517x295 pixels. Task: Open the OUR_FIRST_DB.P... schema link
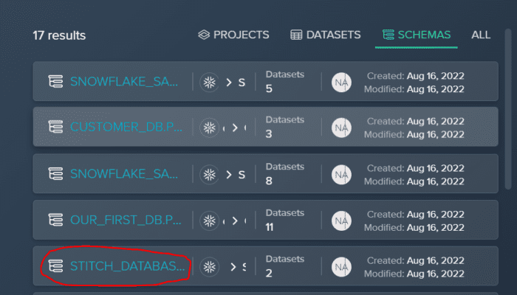point(126,220)
